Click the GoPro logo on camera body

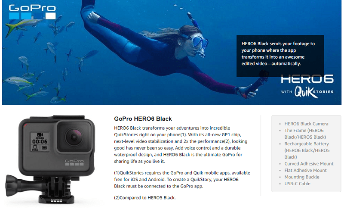[74, 162]
